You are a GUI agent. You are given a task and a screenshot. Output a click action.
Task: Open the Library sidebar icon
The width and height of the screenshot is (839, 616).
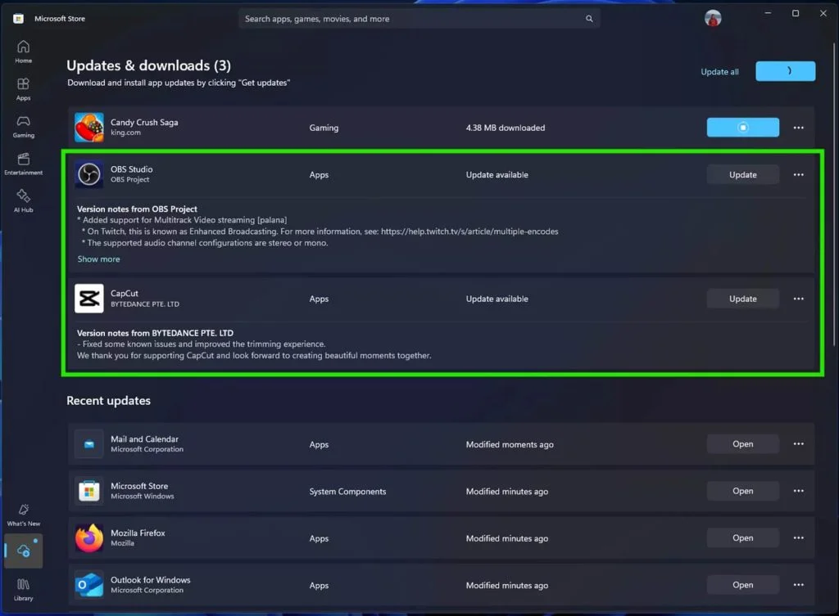[x=23, y=589]
